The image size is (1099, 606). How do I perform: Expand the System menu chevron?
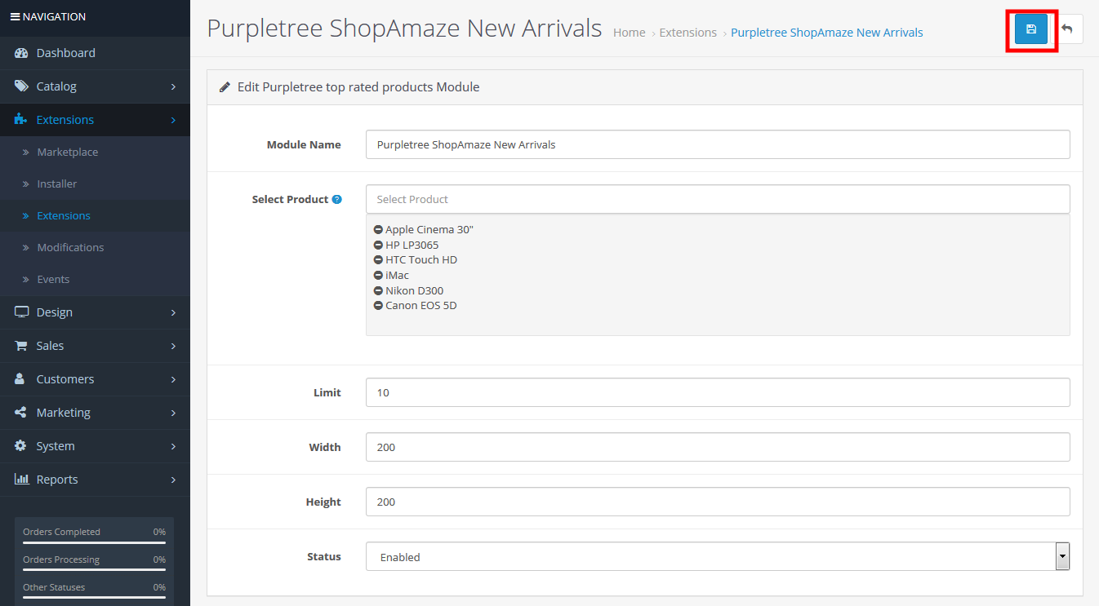coord(173,446)
